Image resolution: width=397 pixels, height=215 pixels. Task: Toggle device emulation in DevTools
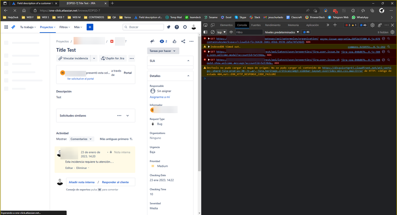pos(213,25)
